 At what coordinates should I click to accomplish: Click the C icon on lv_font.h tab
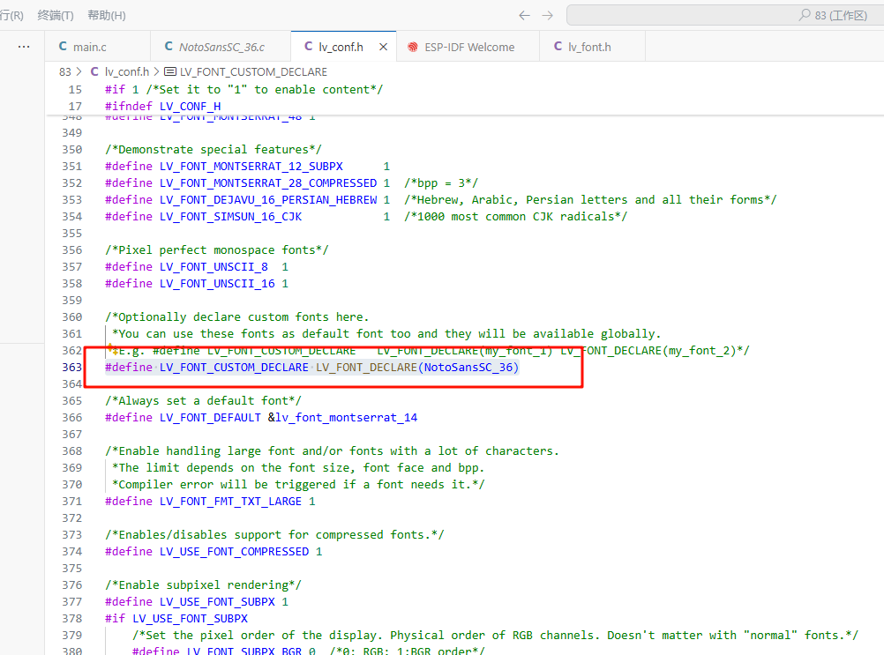click(558, 47)
